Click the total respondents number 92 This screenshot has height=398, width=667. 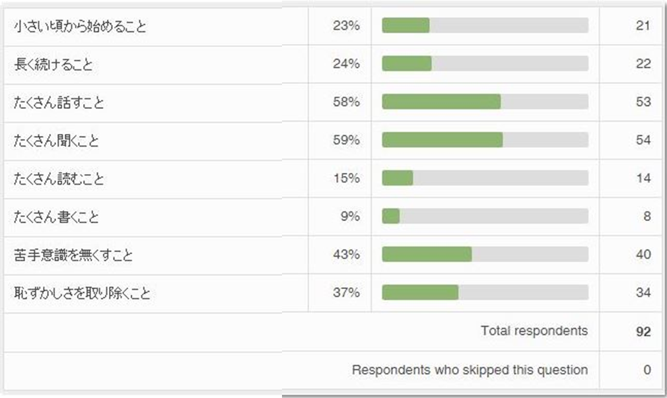point(643,331)
